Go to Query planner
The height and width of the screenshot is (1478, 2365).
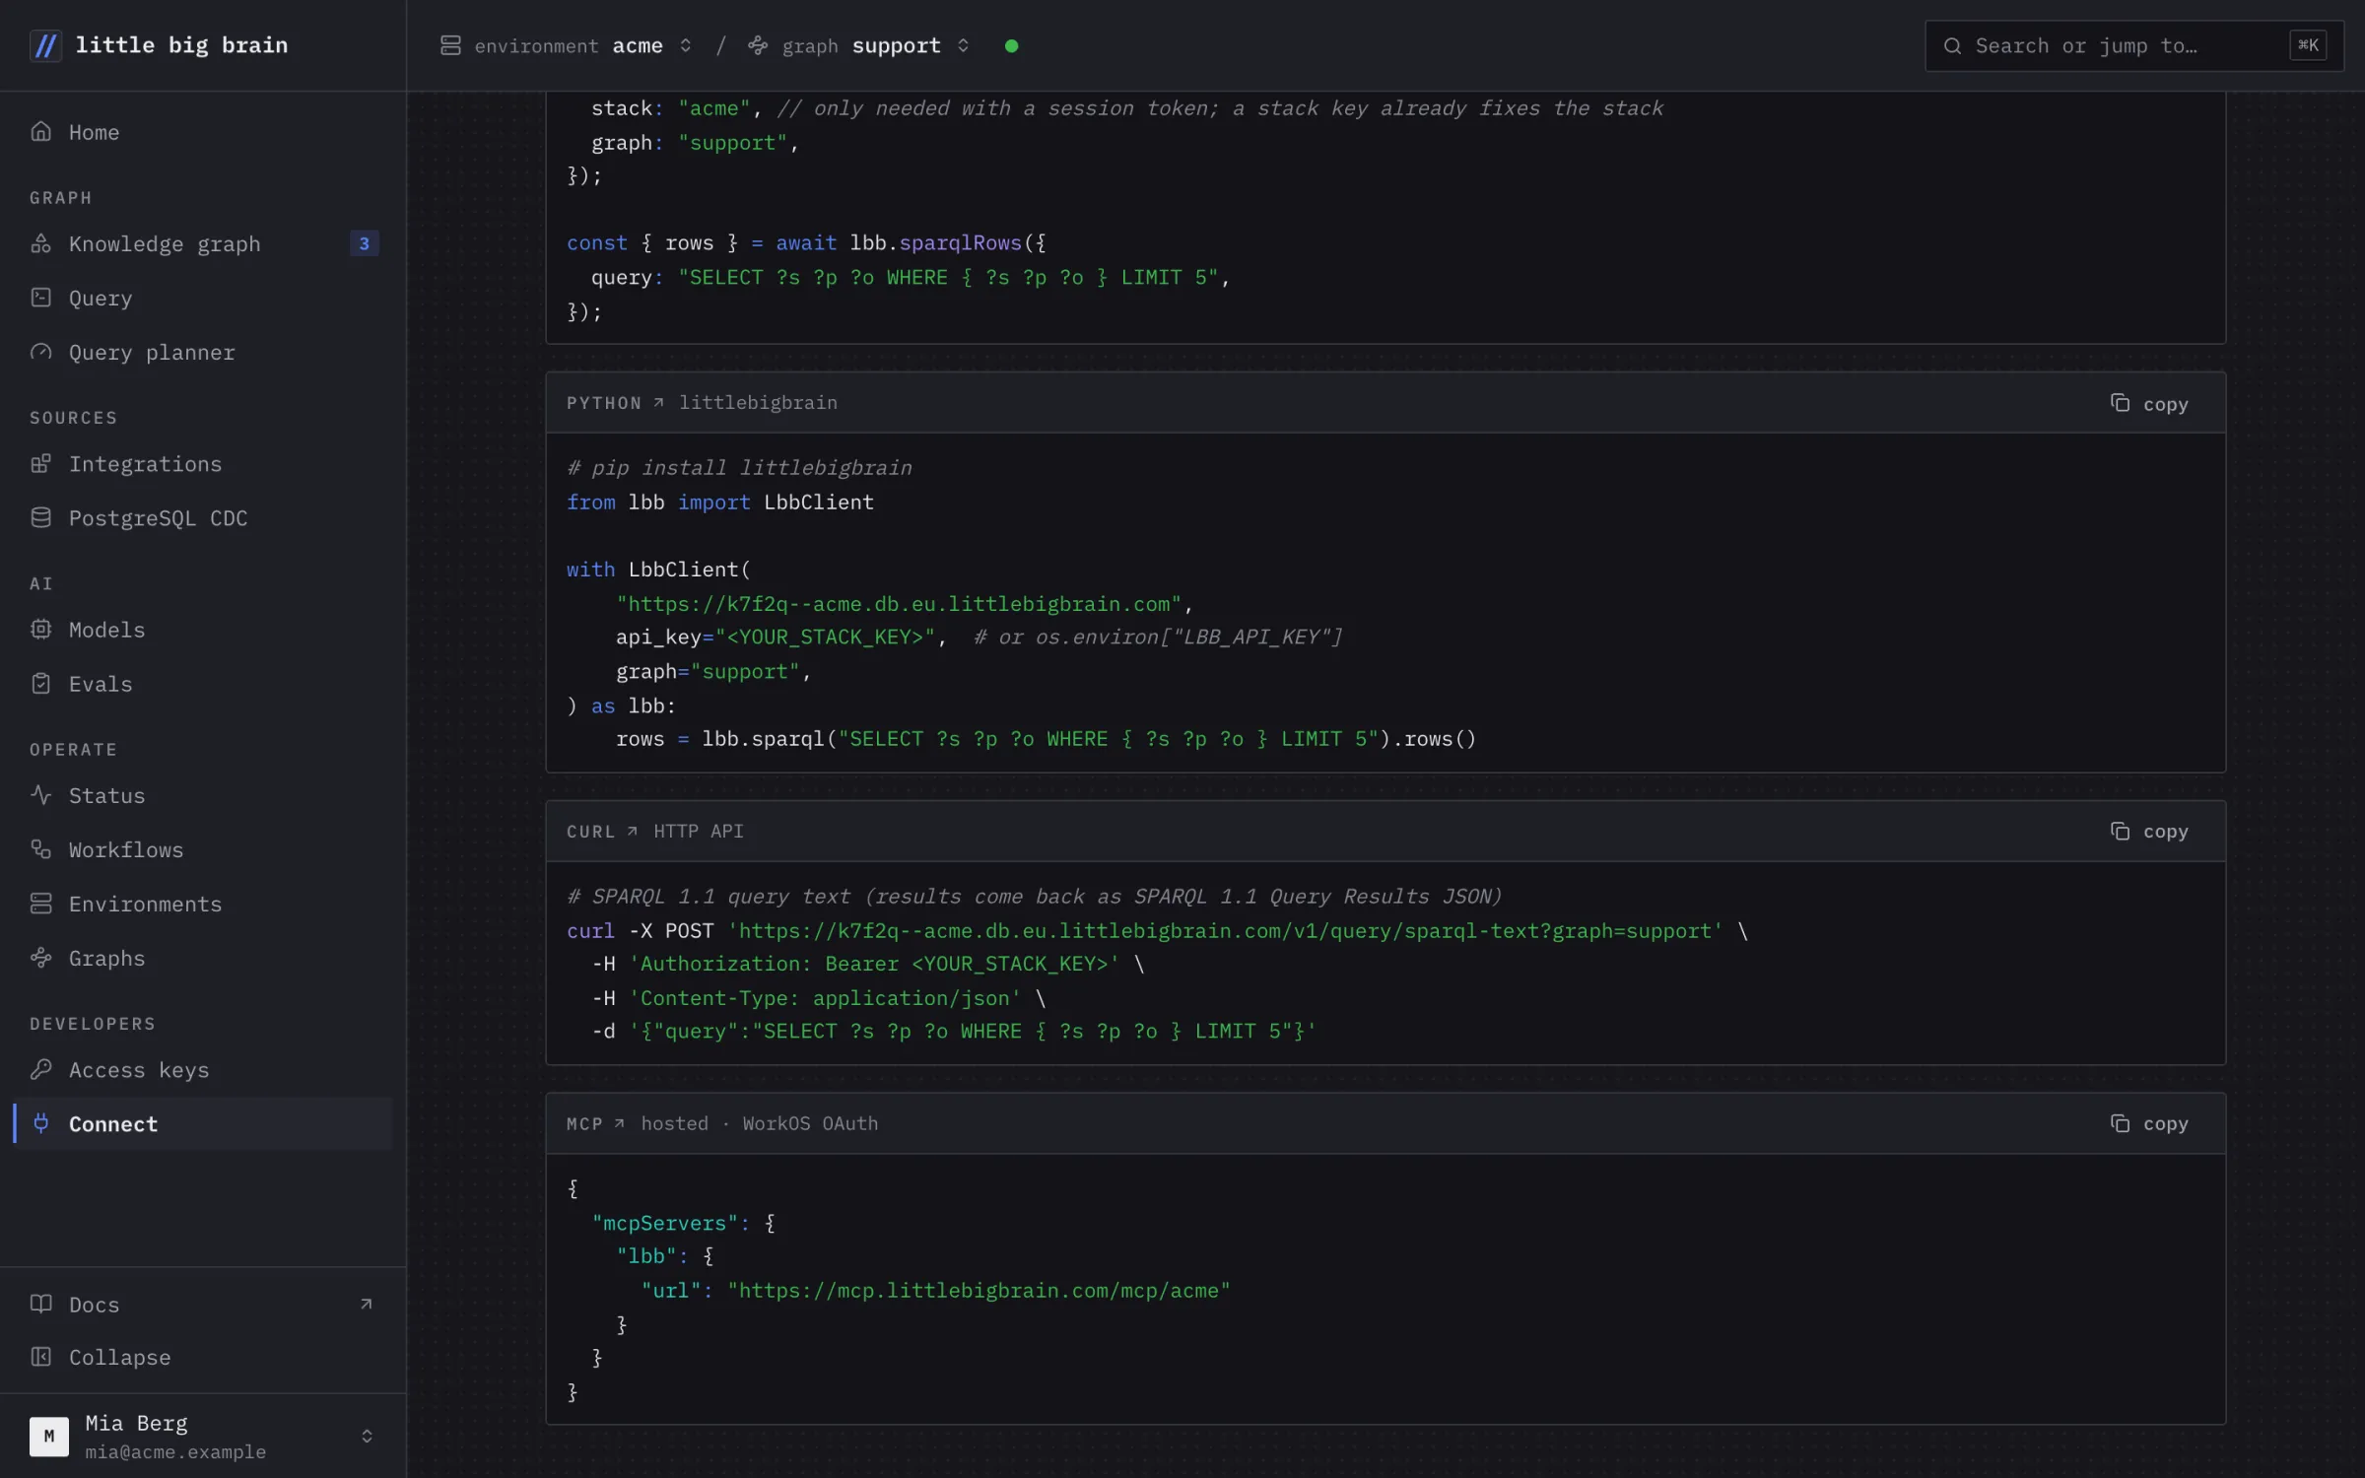203,352
